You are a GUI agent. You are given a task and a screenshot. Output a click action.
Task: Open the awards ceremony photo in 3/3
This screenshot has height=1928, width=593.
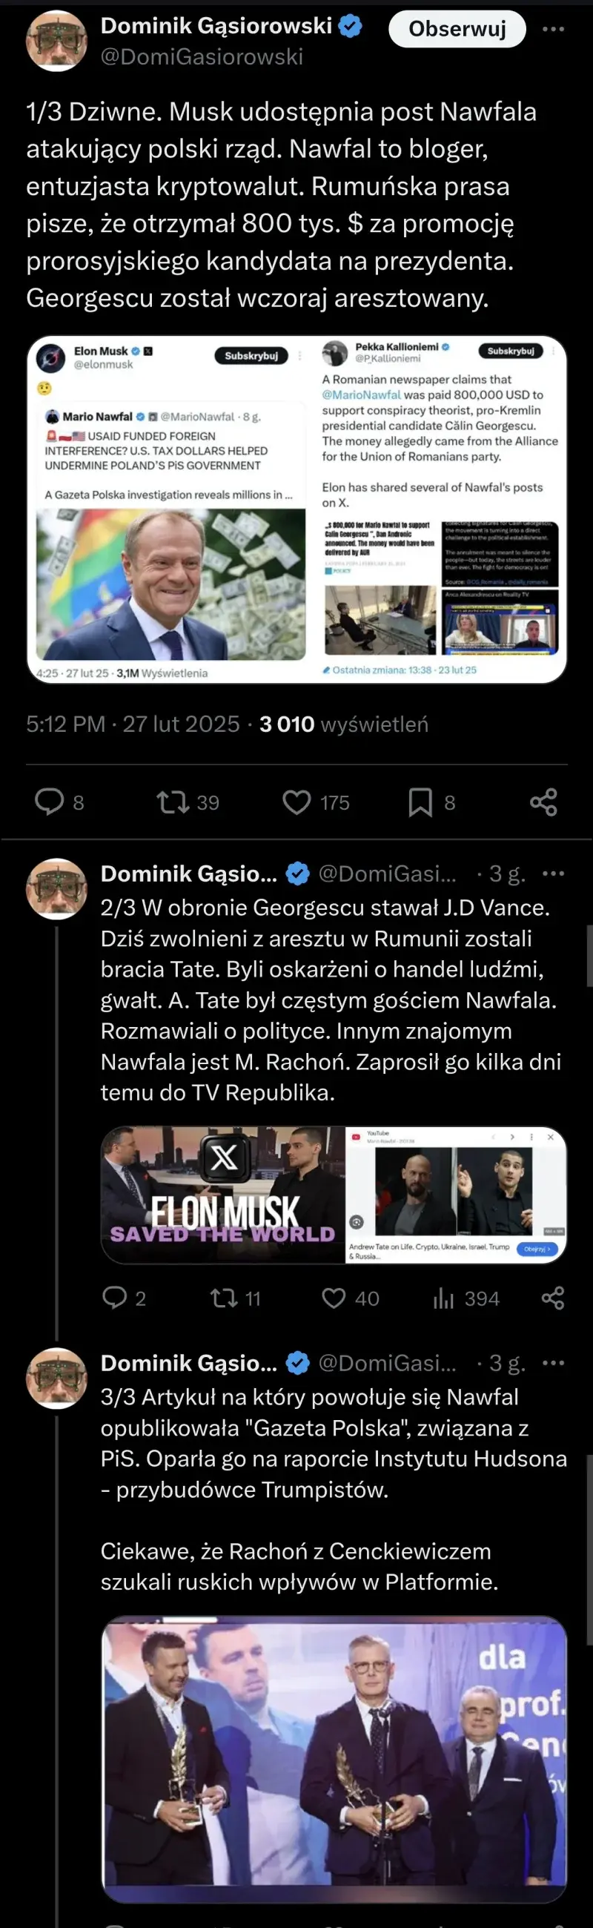pyautogui.click(x=334, y=1758)
